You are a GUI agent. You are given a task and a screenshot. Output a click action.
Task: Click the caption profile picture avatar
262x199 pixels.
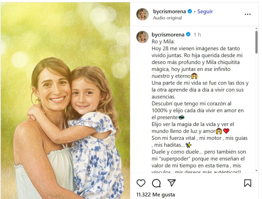(x=142, y=37)
